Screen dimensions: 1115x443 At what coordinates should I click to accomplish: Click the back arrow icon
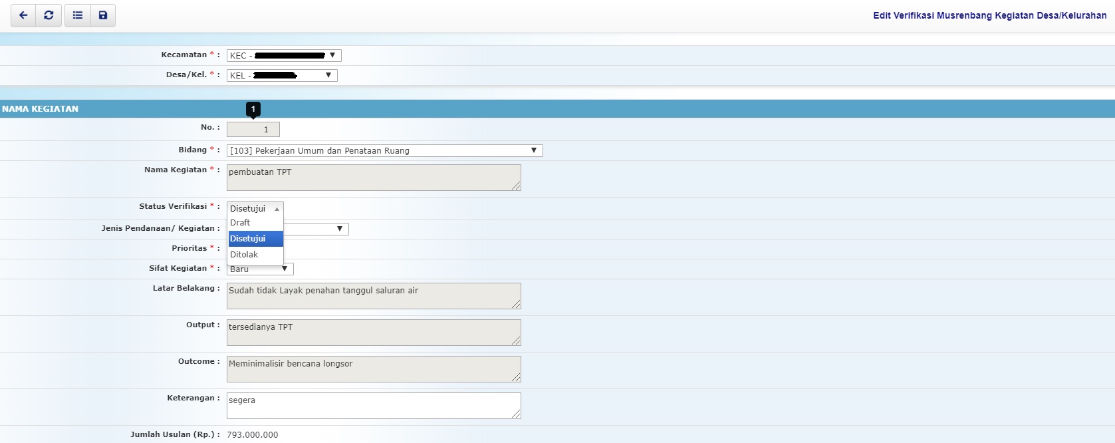(x=23, y=15)
